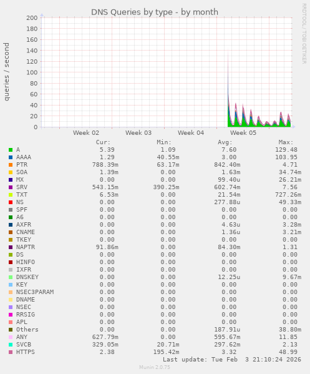Click the 'Munin 2.0.75' footer text
The width and height of the screenshot is (310, 374).
pos(155,367)
